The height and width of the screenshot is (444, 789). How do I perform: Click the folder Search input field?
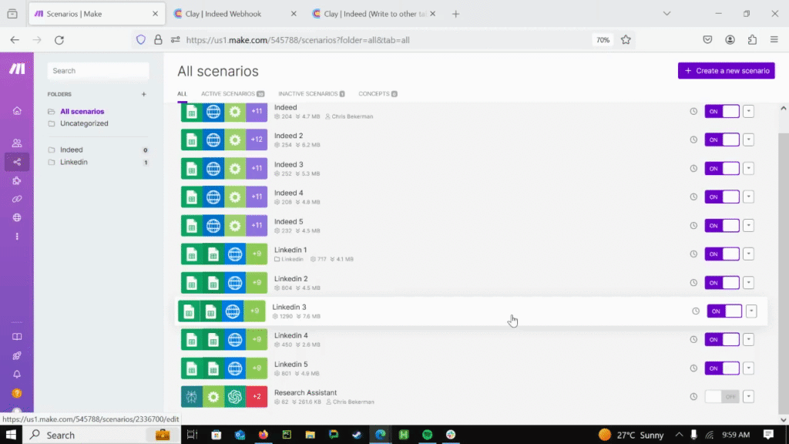coord(98,71)
